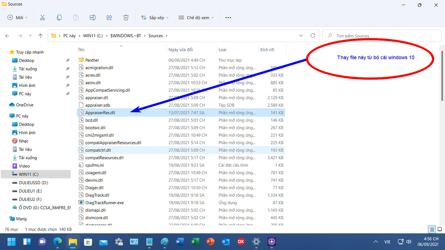The width and height of the screenshot is (445, 250).
Task: Open the Mới (New) dropdown
Action: [x=18, y=17]
